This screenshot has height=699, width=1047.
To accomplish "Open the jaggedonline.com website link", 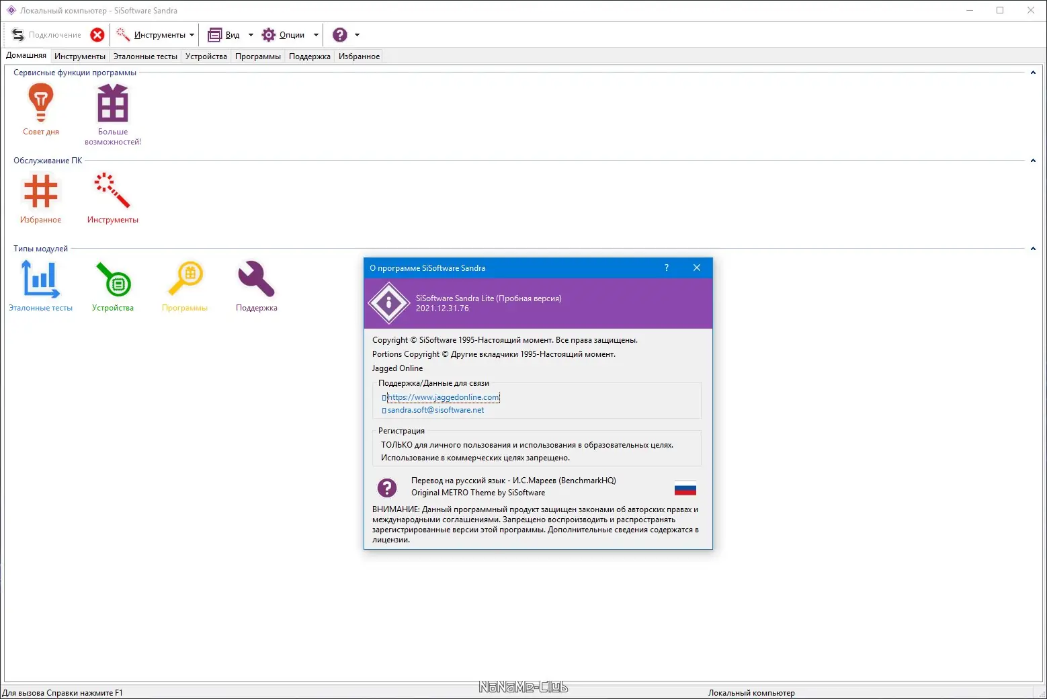I will pos(443,397).
